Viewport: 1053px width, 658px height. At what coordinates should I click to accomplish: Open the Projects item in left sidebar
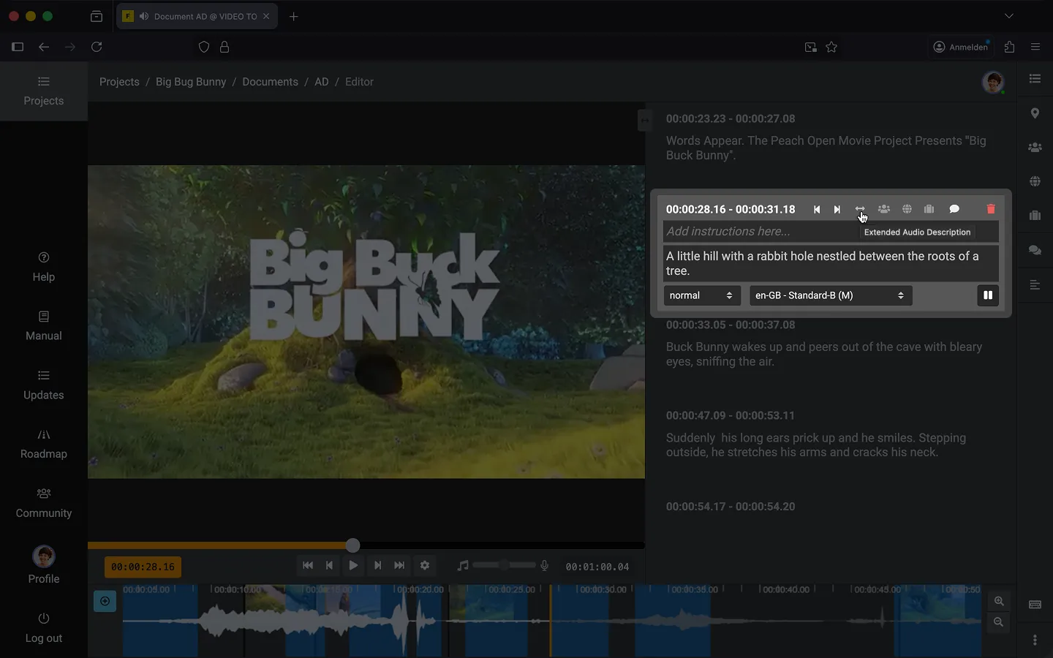coord(44,91)
